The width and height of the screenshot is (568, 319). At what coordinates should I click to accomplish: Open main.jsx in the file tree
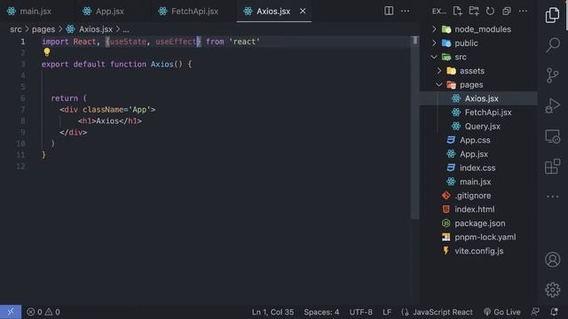click(x=478, y=182)
